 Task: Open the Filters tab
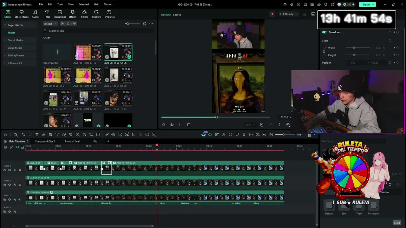pyautogui.click(x=84, y=14)
